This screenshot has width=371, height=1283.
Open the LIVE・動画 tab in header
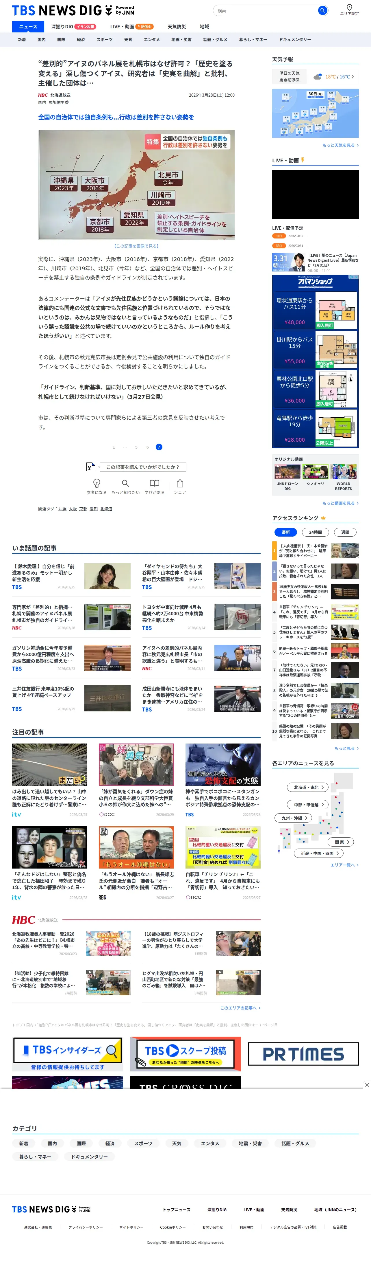[131, 26]
